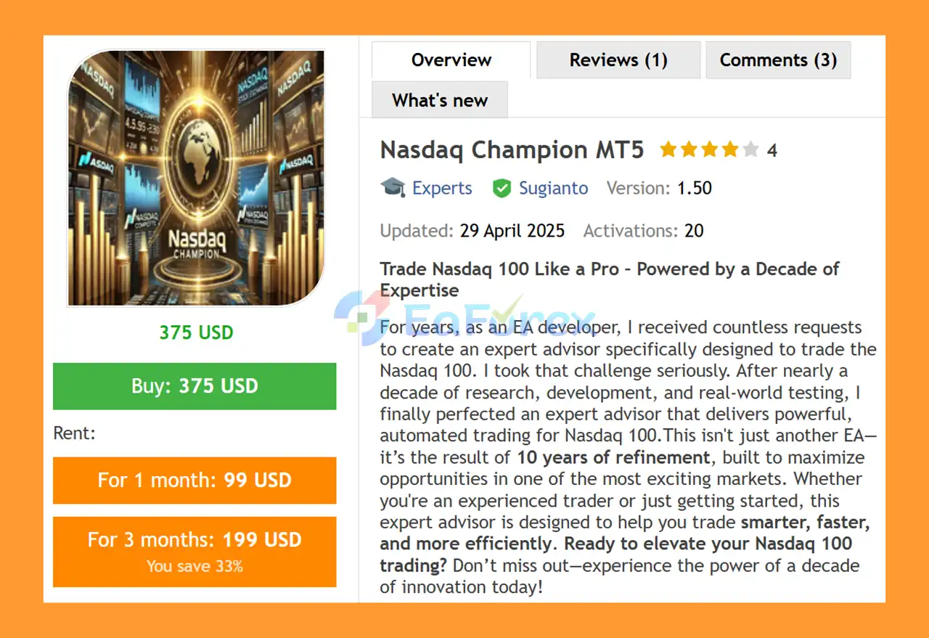This screenshot has width=929, height=638.
Task: Click the graduation cap Experts icon
Action: pos(393,188)
